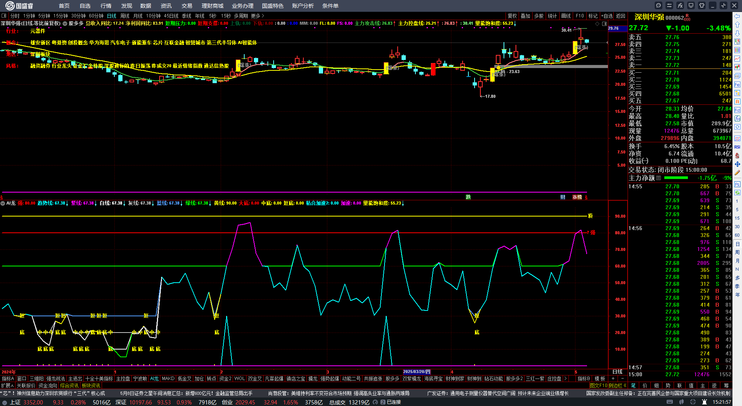
Task: Click the F12 icon in right sidebar
Action: [737, 110]
